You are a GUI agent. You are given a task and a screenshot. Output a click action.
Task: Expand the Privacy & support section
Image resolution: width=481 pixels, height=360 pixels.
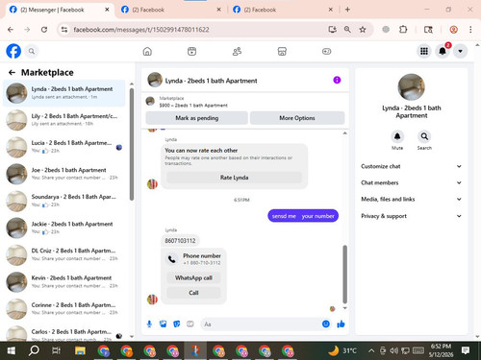[411, 216]
